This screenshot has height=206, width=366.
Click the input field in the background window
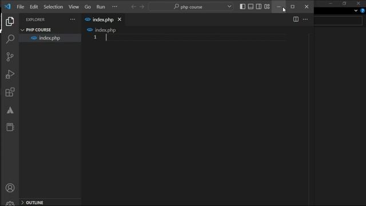(x=337, y=21)
